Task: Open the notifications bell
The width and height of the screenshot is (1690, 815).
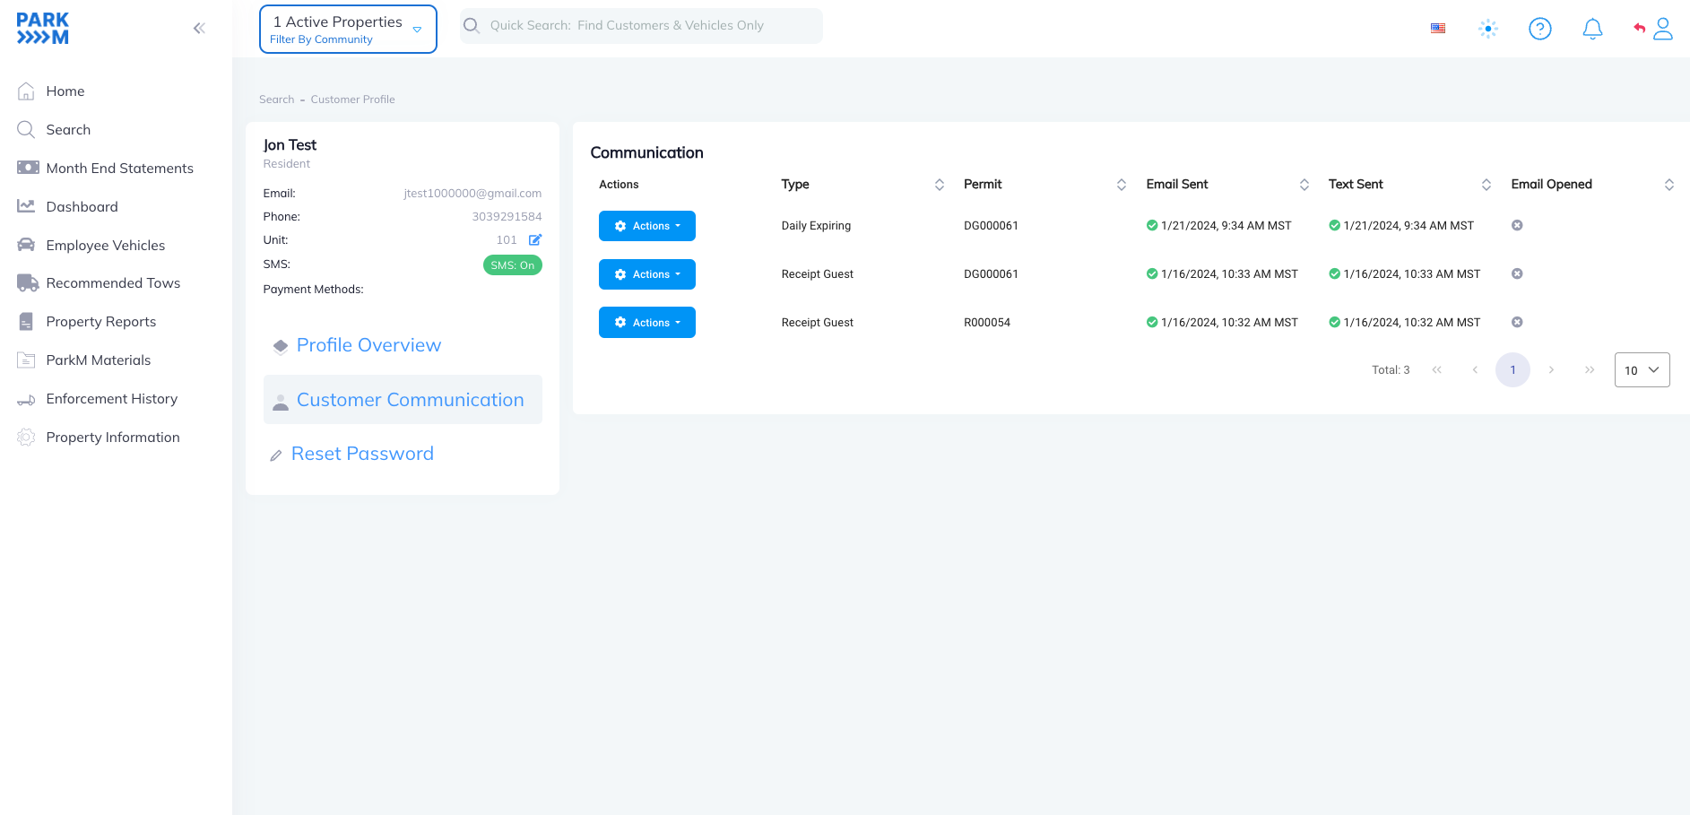Action: [1592, 29]
